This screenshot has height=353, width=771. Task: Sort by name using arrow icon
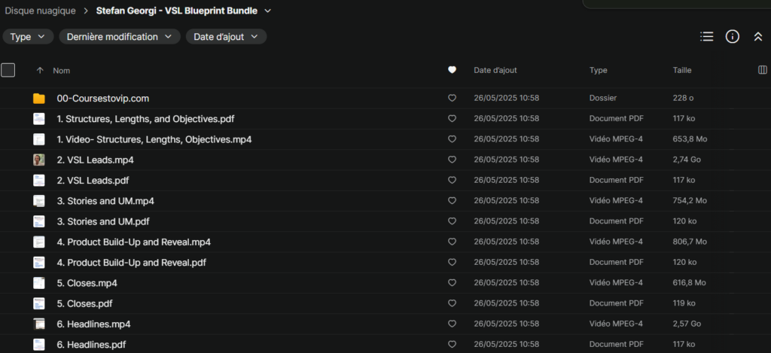click(x=40, y=70)
